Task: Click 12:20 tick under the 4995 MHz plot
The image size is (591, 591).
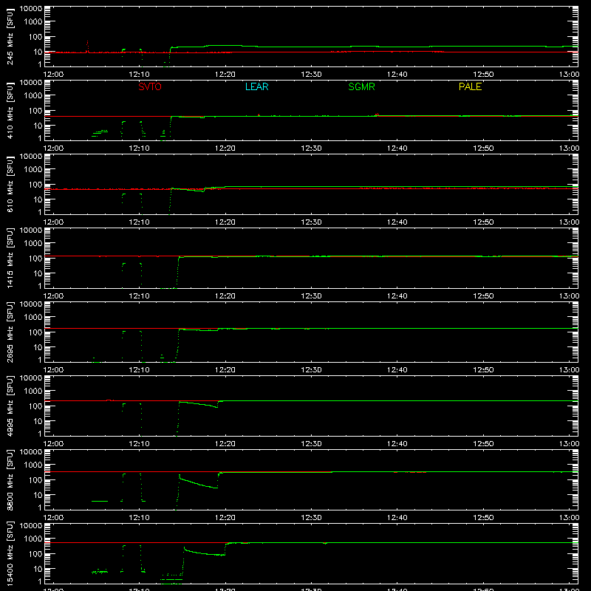Action: pyautogui.click(x=225, y=444)
